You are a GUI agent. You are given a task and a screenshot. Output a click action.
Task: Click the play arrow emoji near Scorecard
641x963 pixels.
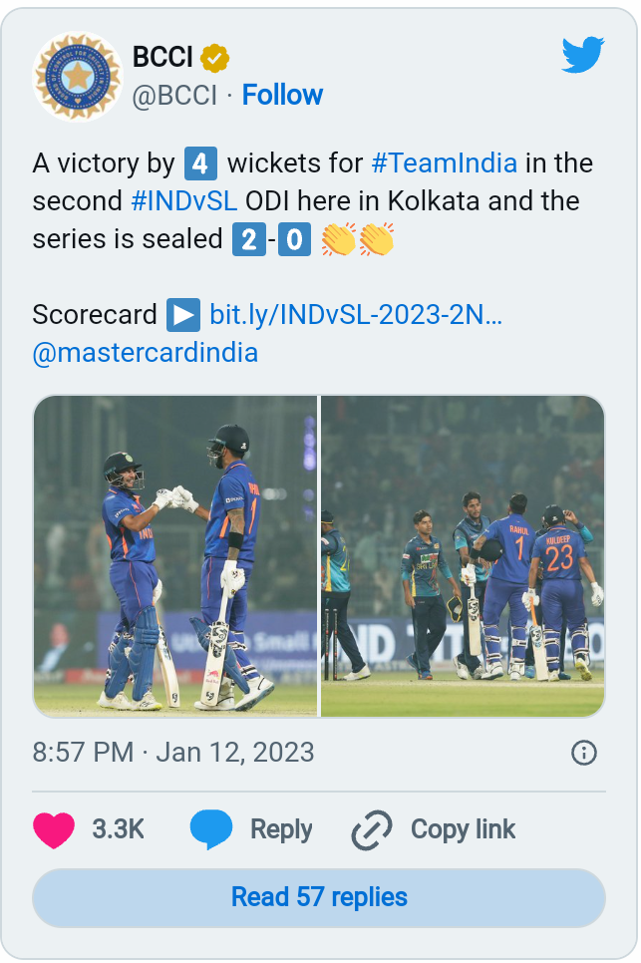pos(182,315)
